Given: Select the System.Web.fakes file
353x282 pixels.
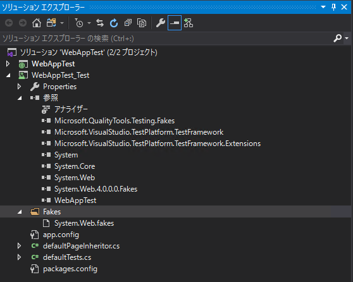Looking at the screenshot, I should point(84,223).
